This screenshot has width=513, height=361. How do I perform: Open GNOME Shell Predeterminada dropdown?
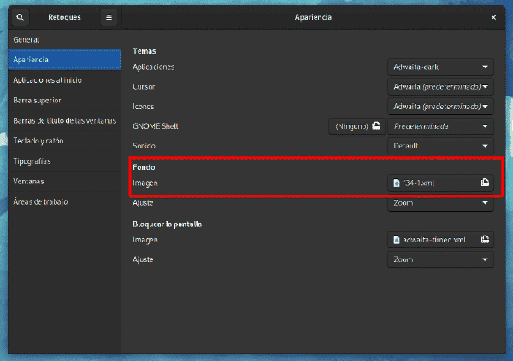coord(440,126)
